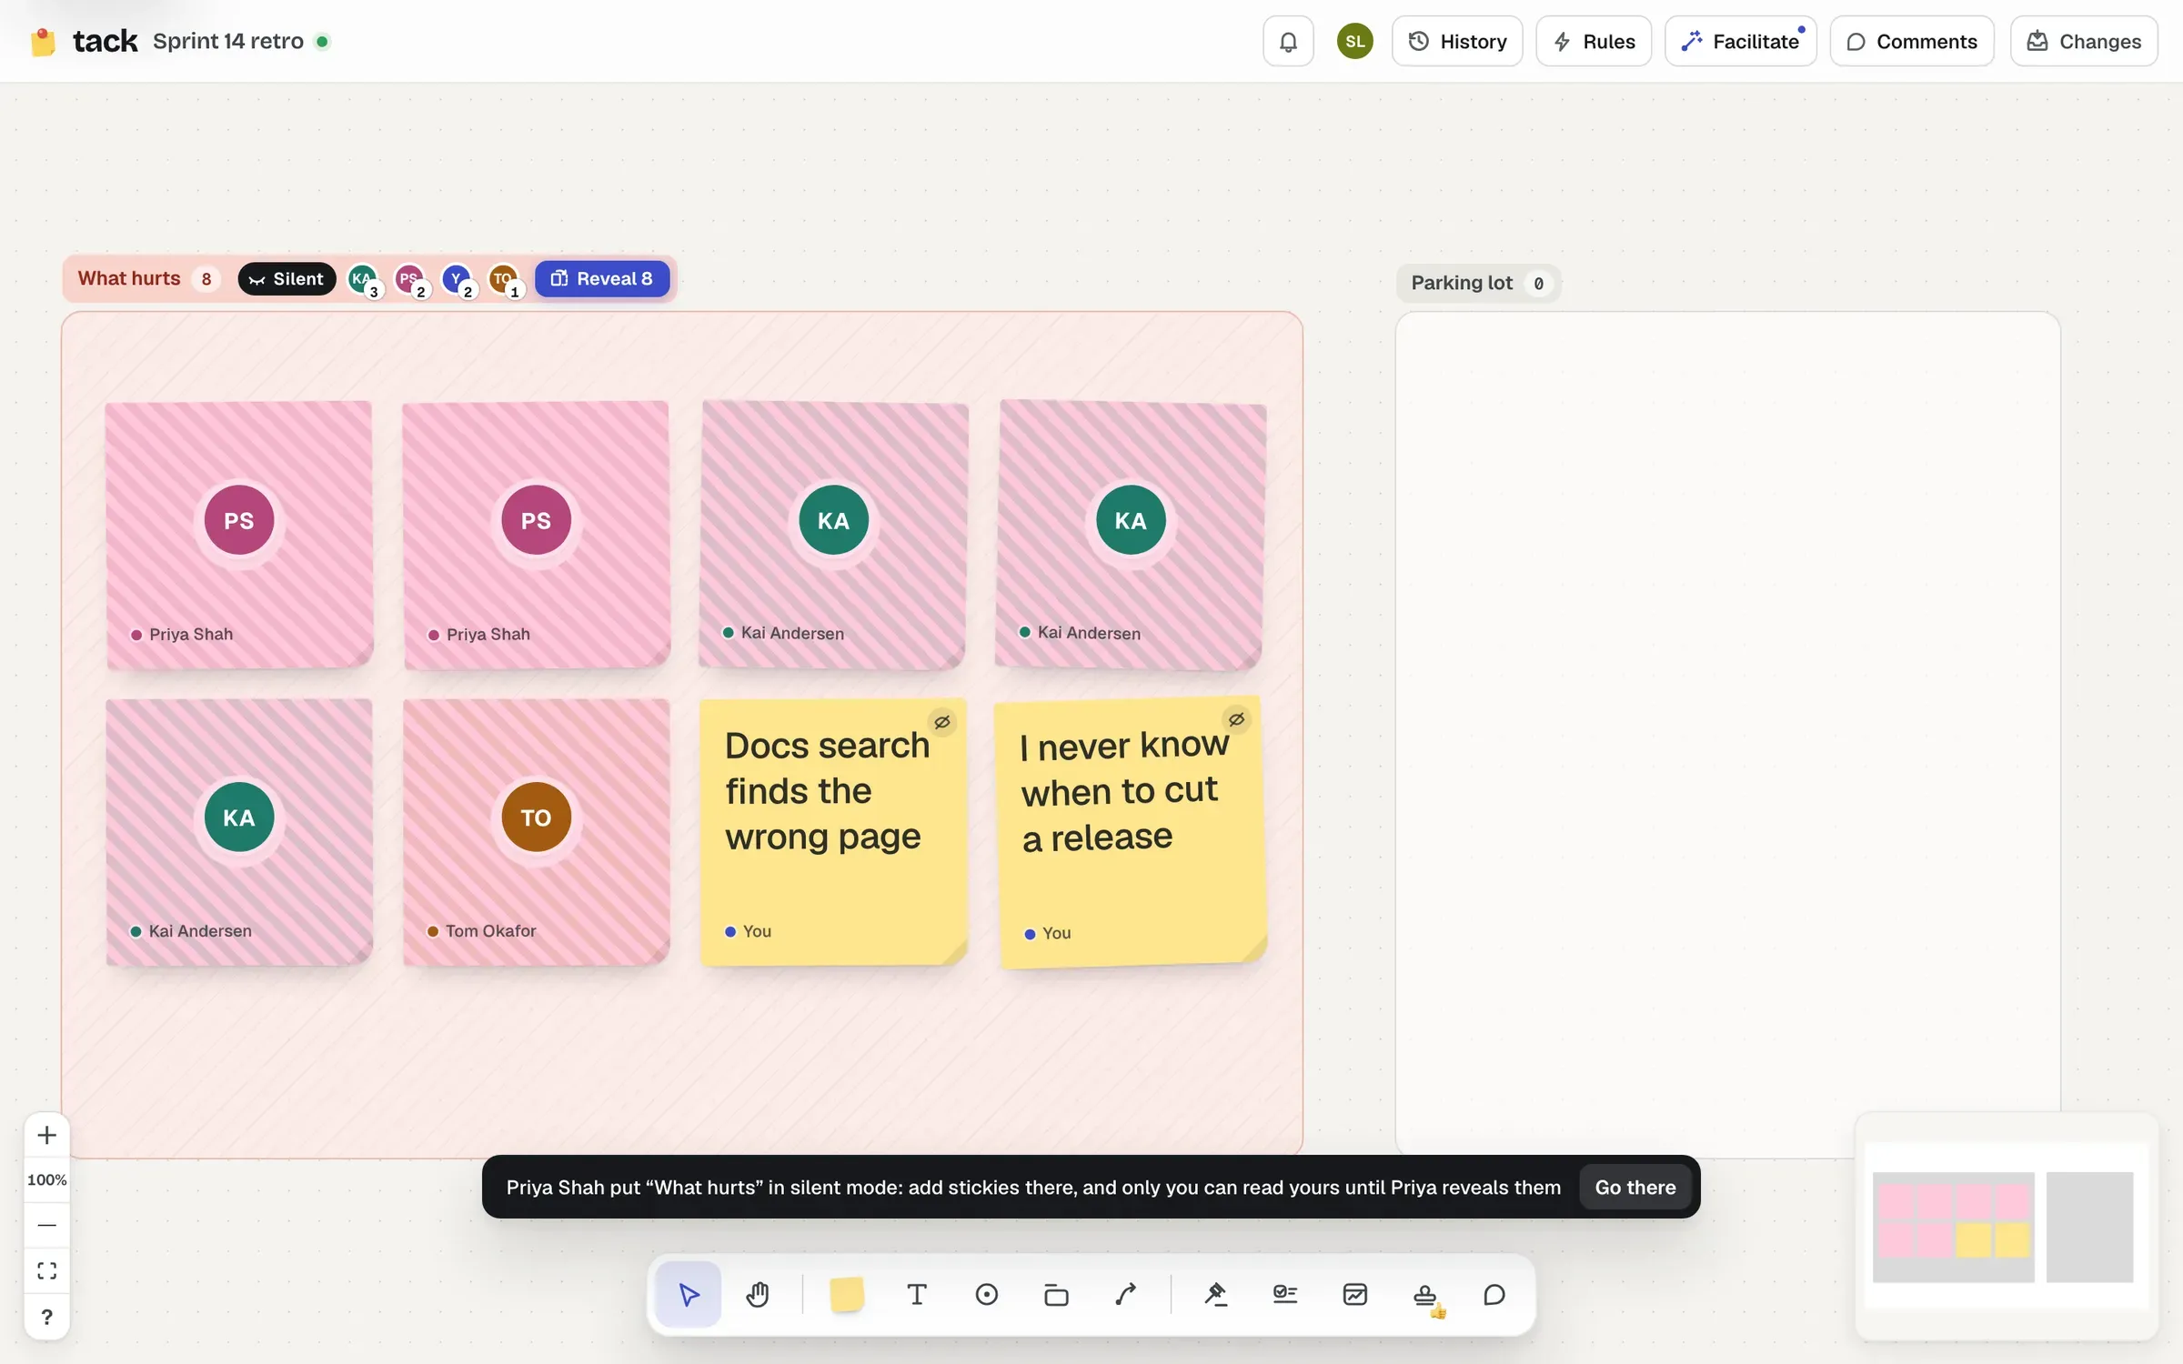The image size is (2183, 1364).
Task: Toggle visibility on Docs search sticky
Action: (942, 722)
